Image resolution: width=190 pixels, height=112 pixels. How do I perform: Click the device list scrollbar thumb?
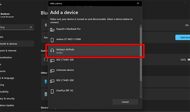click(x=141, y=54)
